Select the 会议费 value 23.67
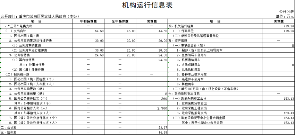Image resolution: width=295 pixels, height=135 pixels. click(163, 128)
